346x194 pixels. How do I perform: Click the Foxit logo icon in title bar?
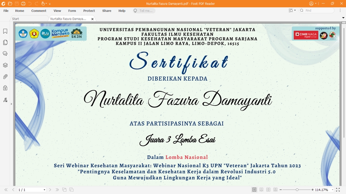(x=3, y=4)
